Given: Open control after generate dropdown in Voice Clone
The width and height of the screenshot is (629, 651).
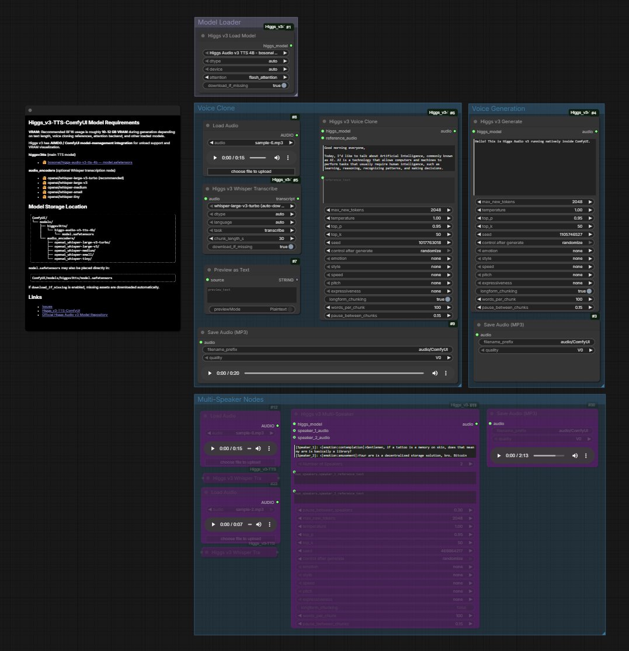Looking at the screenshot, I should point(388,251).
